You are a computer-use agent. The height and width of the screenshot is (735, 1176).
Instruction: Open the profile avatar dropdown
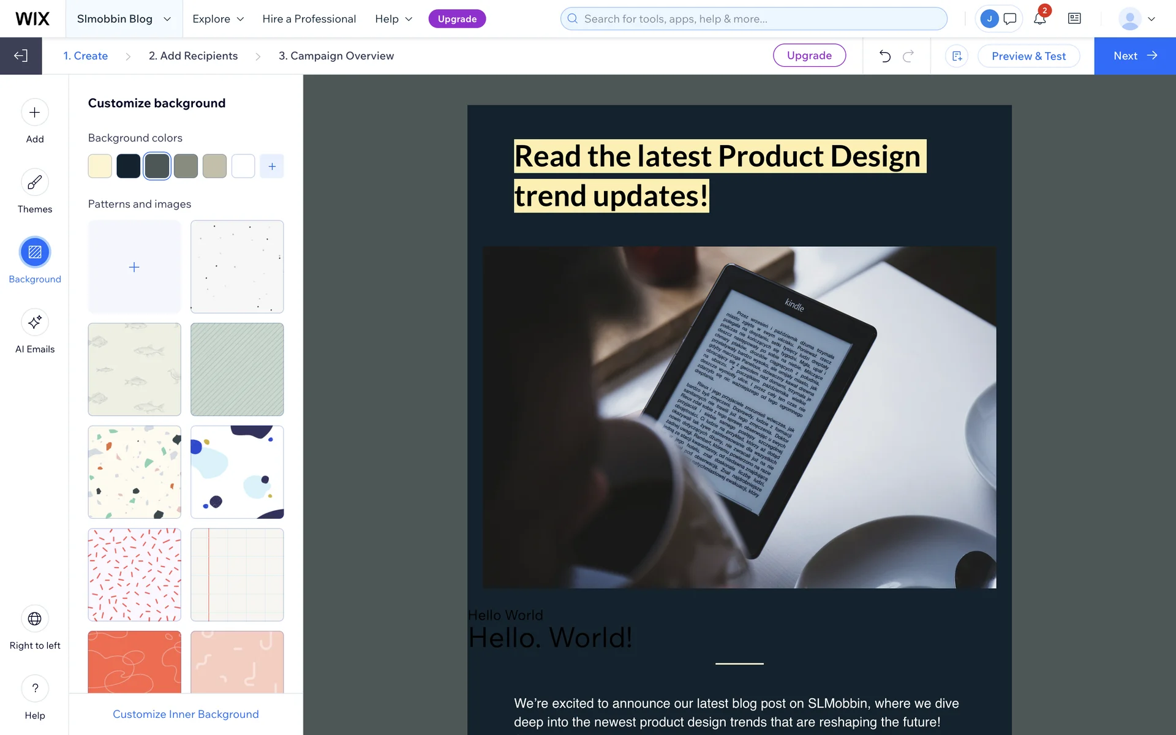pos(1137,19)
